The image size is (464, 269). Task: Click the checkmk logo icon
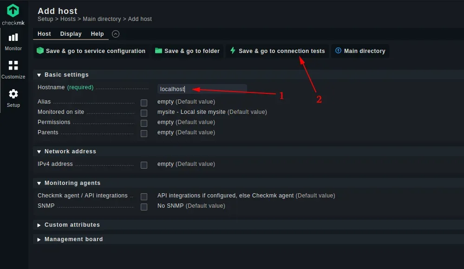(x=13, y=11)
